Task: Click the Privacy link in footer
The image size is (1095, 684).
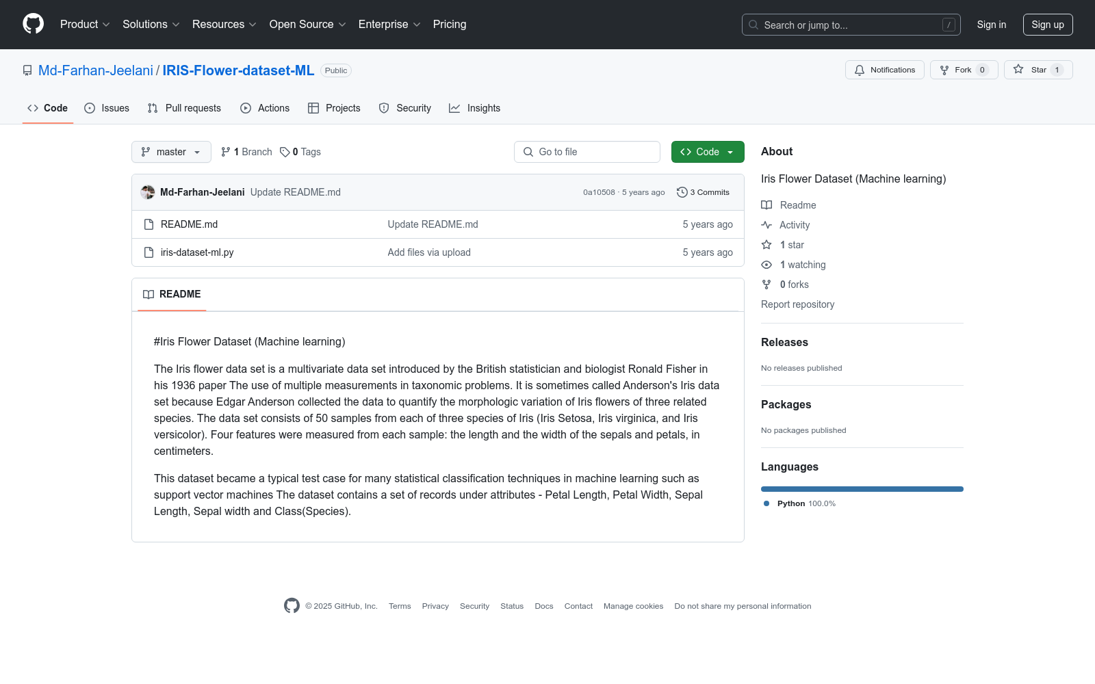Action: pyautogui.click(x=435, y=606)
